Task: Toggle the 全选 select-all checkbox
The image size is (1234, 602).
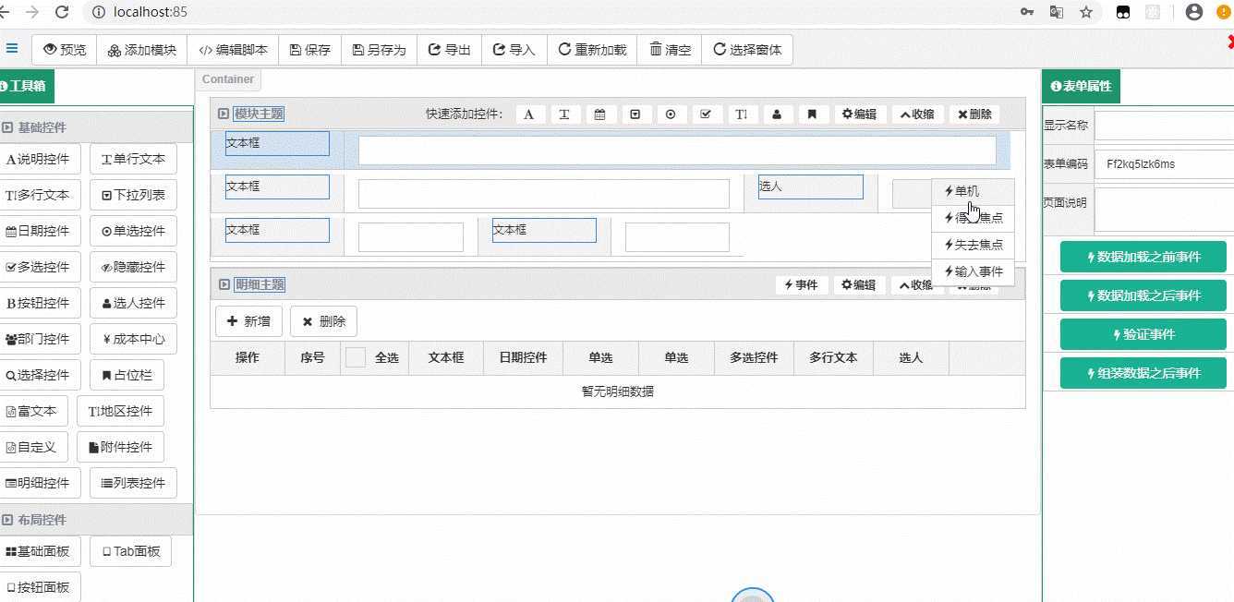Action: 356,357
